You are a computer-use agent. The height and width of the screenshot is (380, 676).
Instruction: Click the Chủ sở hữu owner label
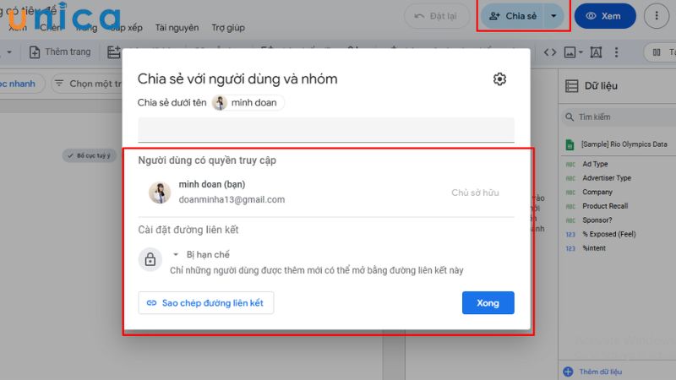click(x=475, y=193)
